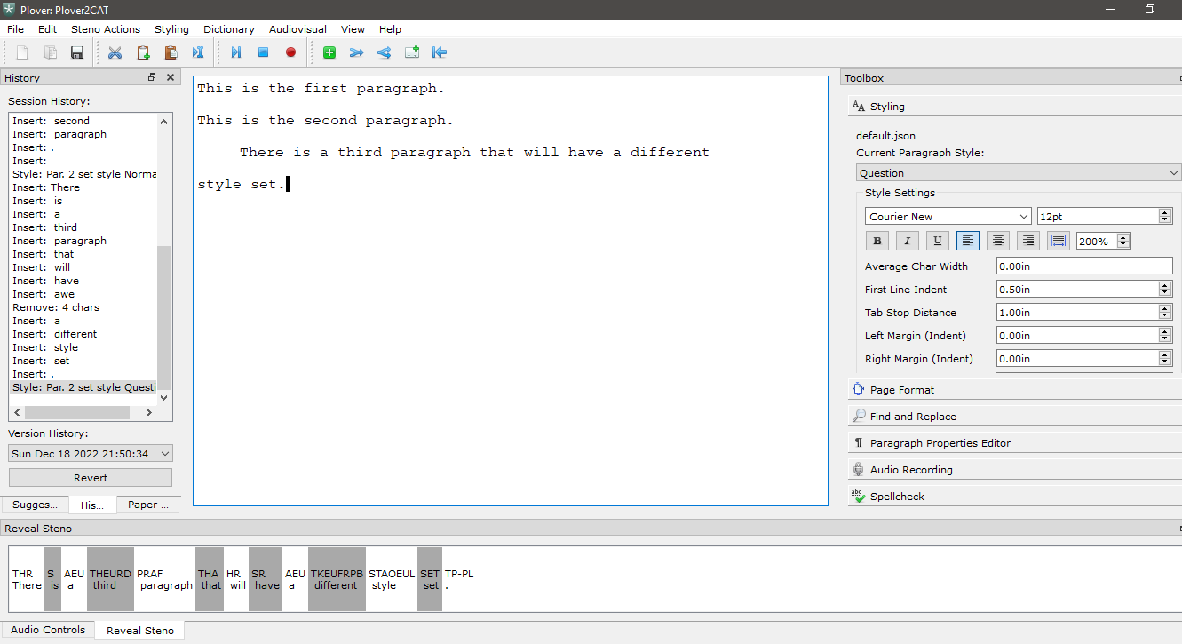This screenshot has width=1182, height=644.
Task: Select 'Remove: 4 chars' history entry
Action: (x=56, y=307)
